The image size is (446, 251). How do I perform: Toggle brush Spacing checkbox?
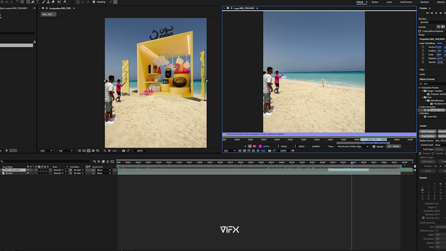[x=424, y=218]
